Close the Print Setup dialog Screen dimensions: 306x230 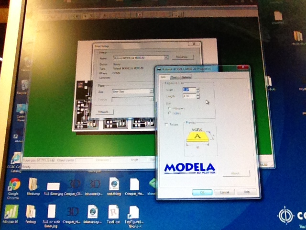pos(194,44)
